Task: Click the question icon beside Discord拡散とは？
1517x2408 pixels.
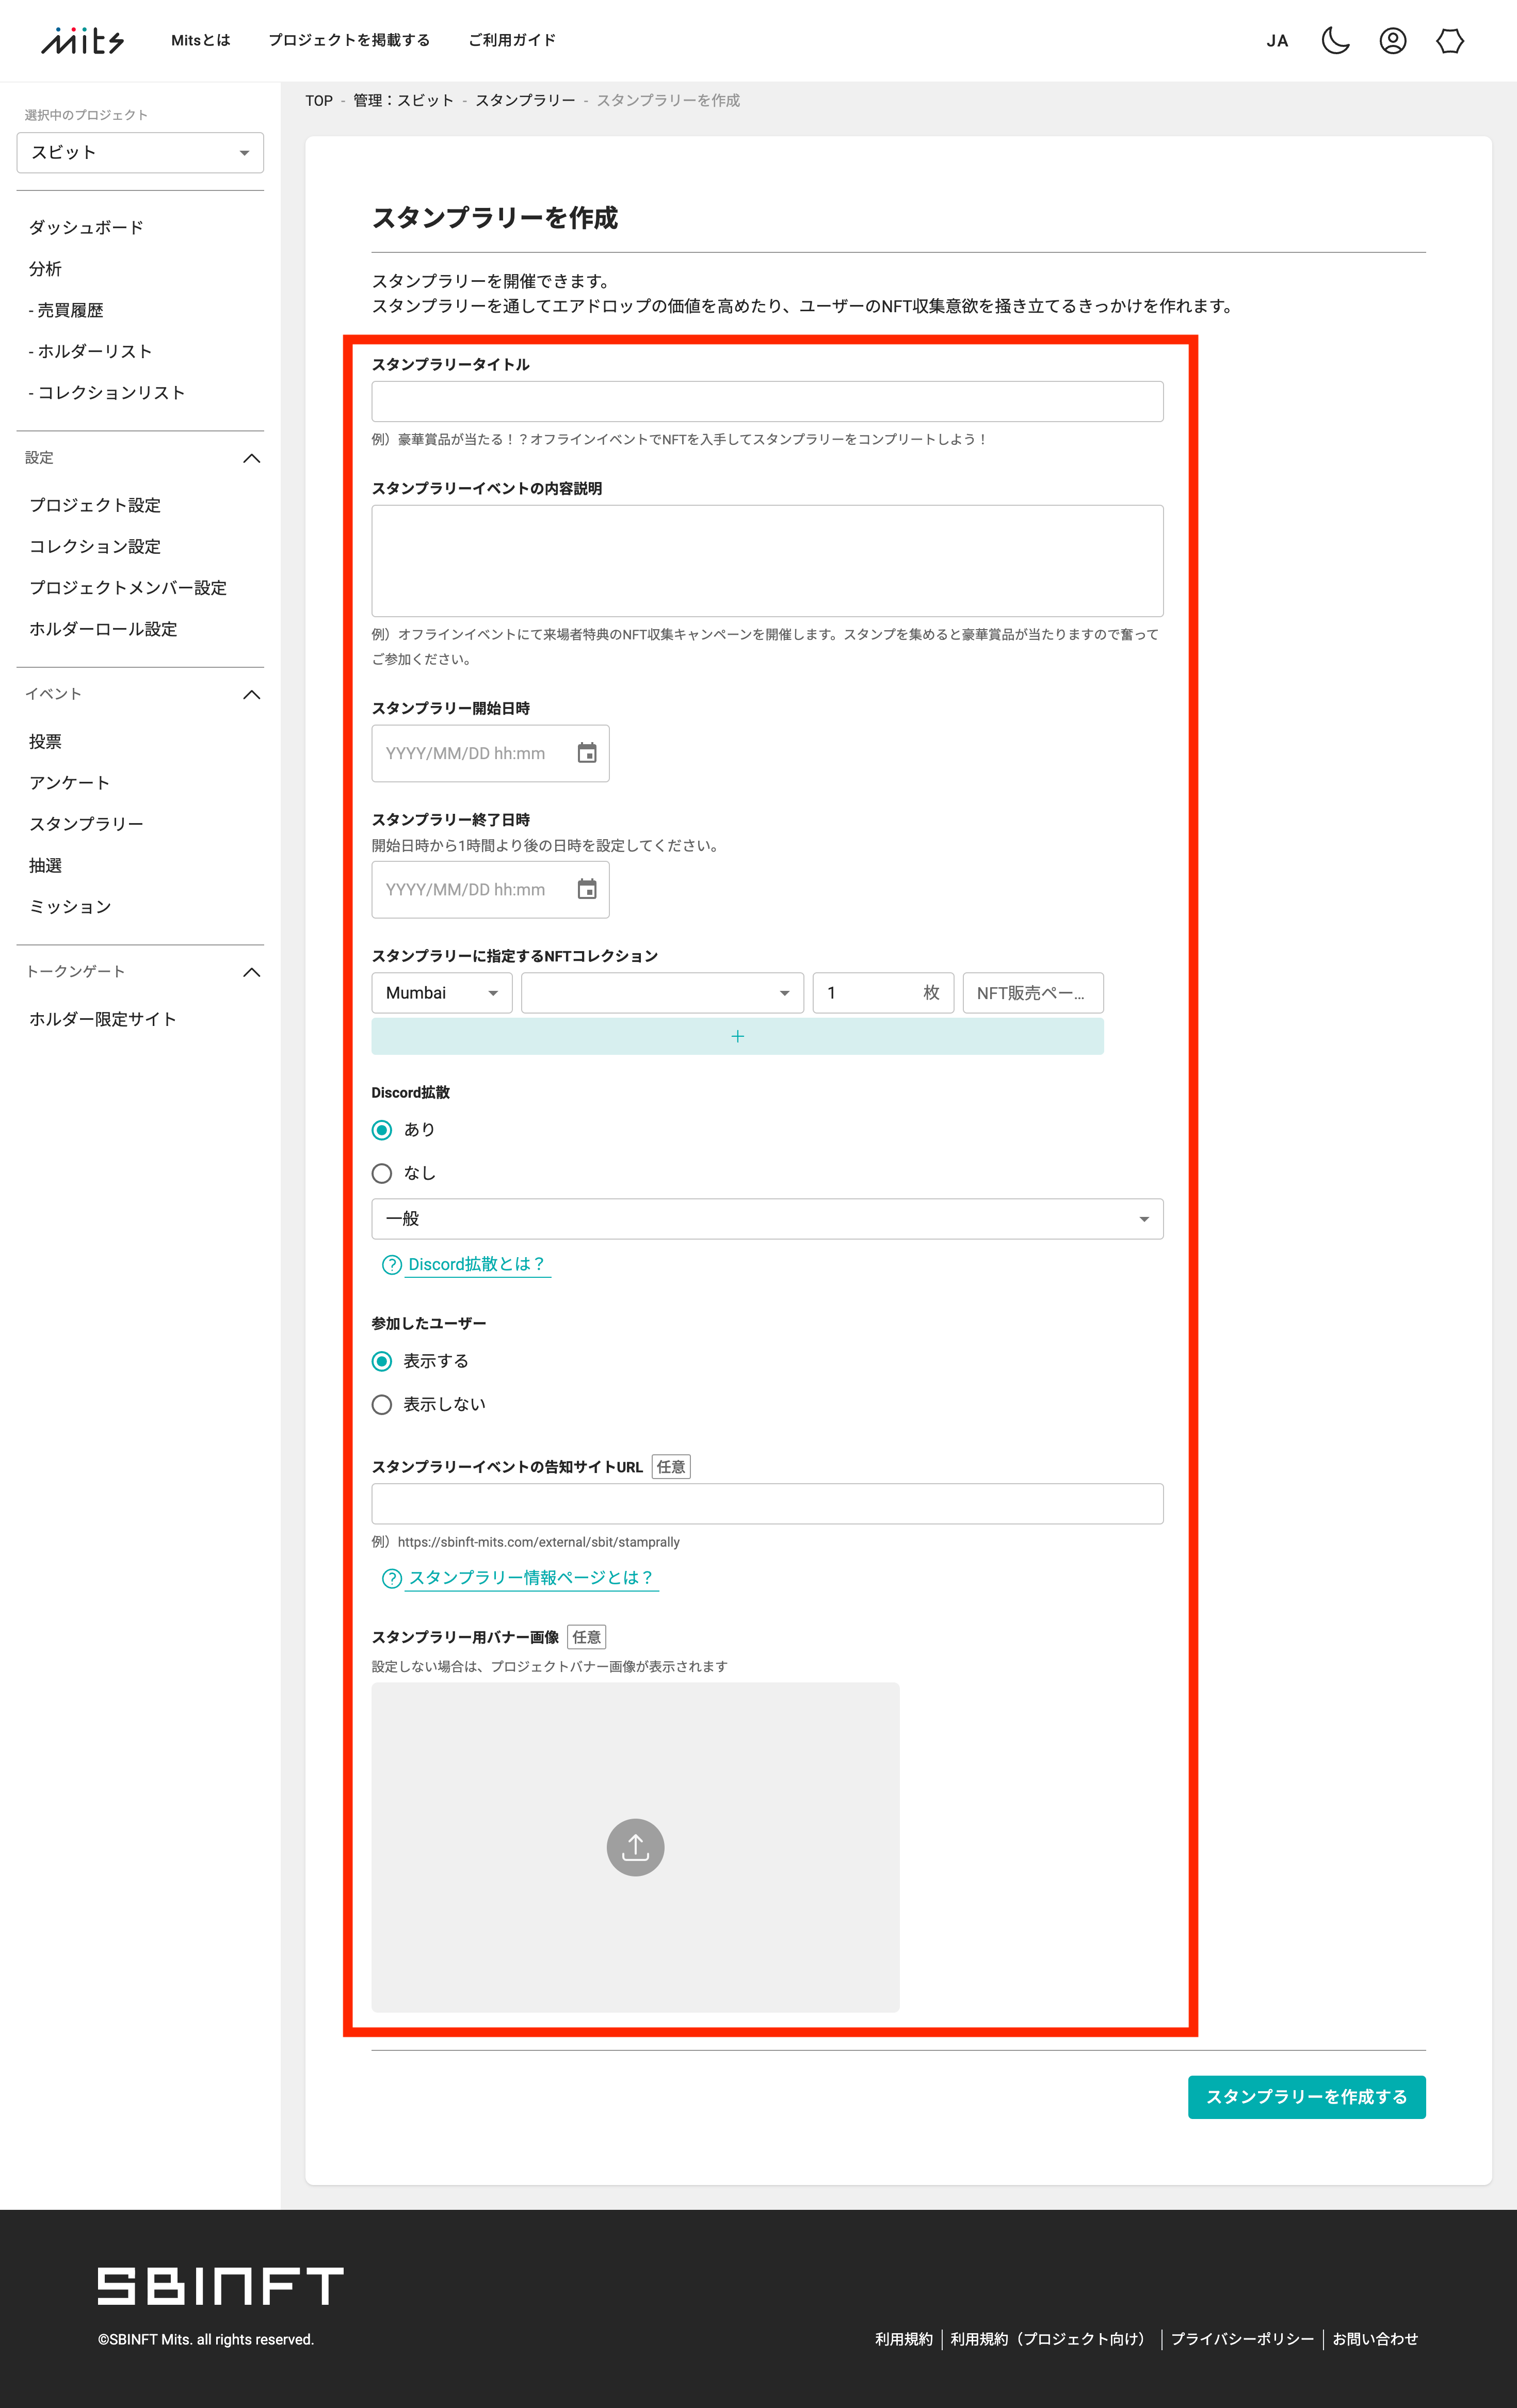Action: click(x=392, y=1264)
